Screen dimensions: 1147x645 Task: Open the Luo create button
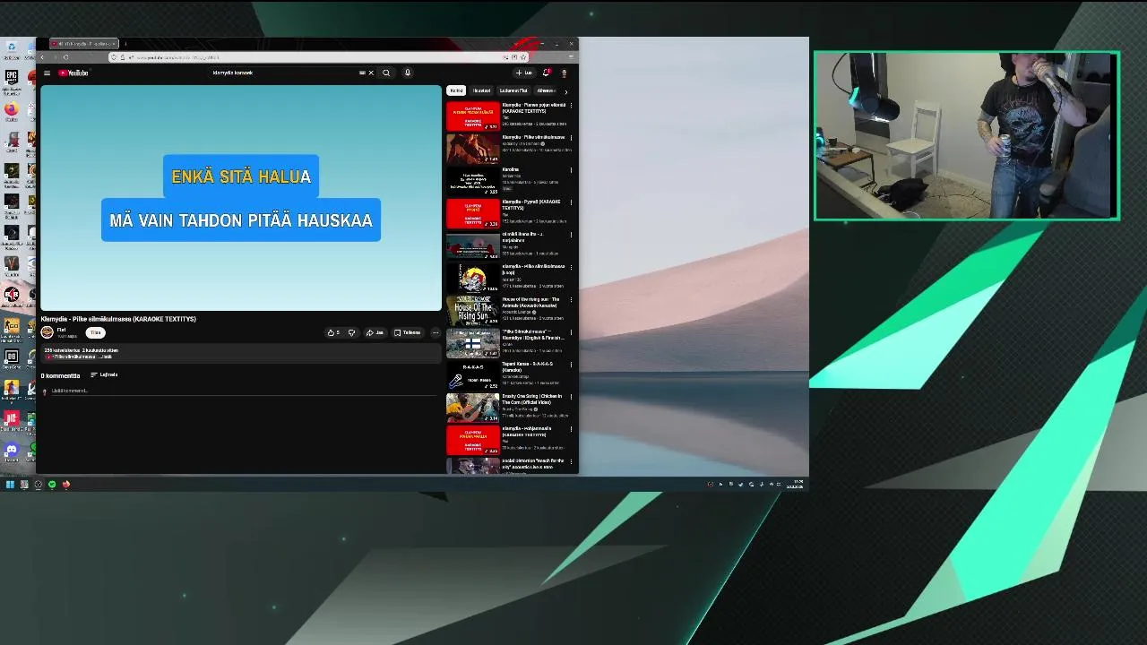523,73
